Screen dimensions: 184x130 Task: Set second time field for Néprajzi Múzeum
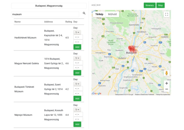(x=78, y=119)
